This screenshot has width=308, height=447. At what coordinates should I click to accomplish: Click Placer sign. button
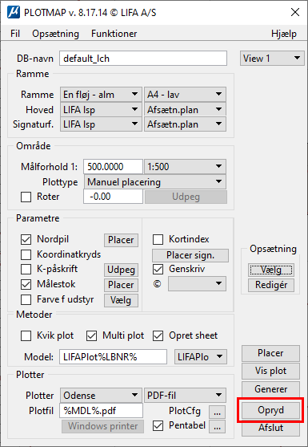[190, 255]
